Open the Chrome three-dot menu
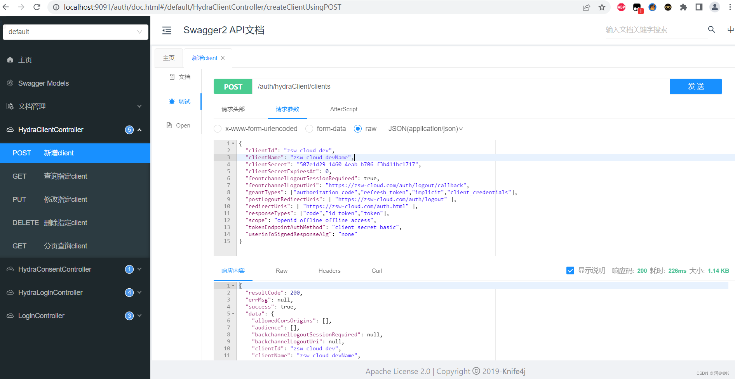735x379 pixels. tap(730, 7)
